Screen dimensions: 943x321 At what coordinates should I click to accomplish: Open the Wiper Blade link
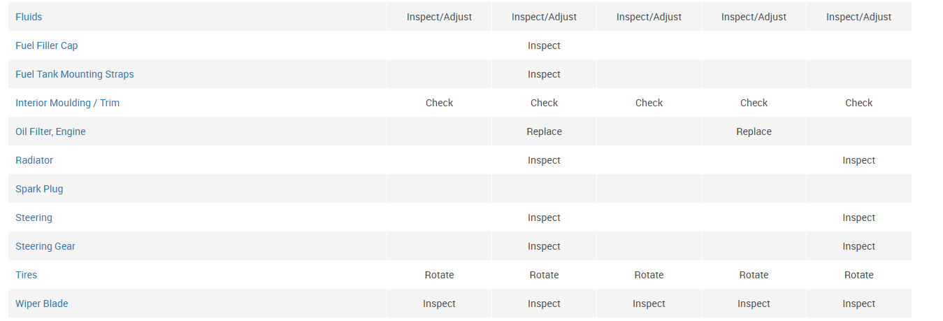tap(42, 304)
